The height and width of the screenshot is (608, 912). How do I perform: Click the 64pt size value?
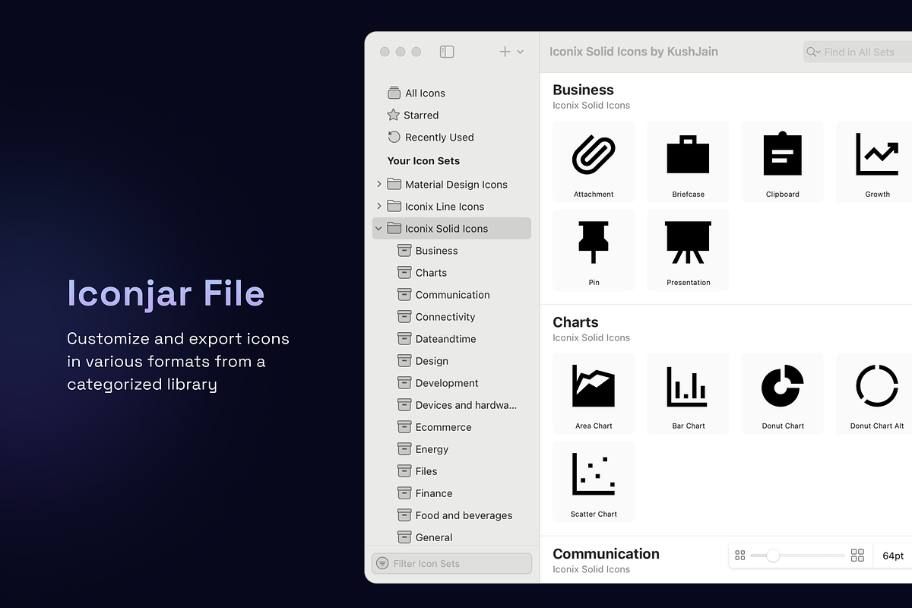click(893, 556)
